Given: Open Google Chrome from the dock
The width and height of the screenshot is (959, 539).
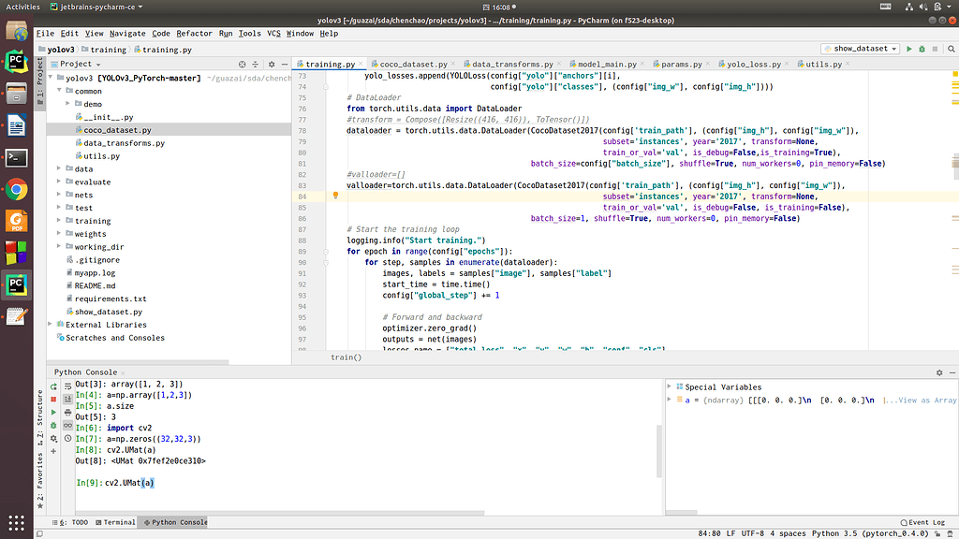Looking at the screenshot, I should tap(16, 190).
